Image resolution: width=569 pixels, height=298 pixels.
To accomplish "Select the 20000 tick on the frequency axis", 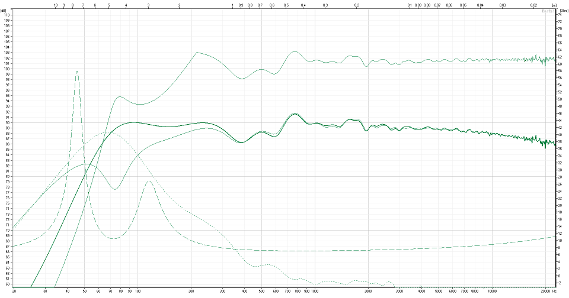I will pos(545,291).
